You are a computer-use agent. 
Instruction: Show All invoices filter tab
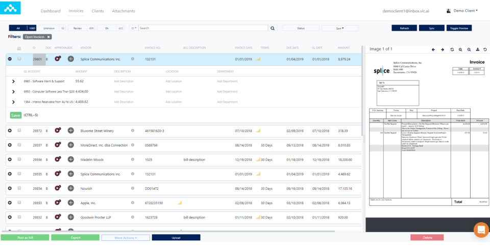[x=22, y=28]
